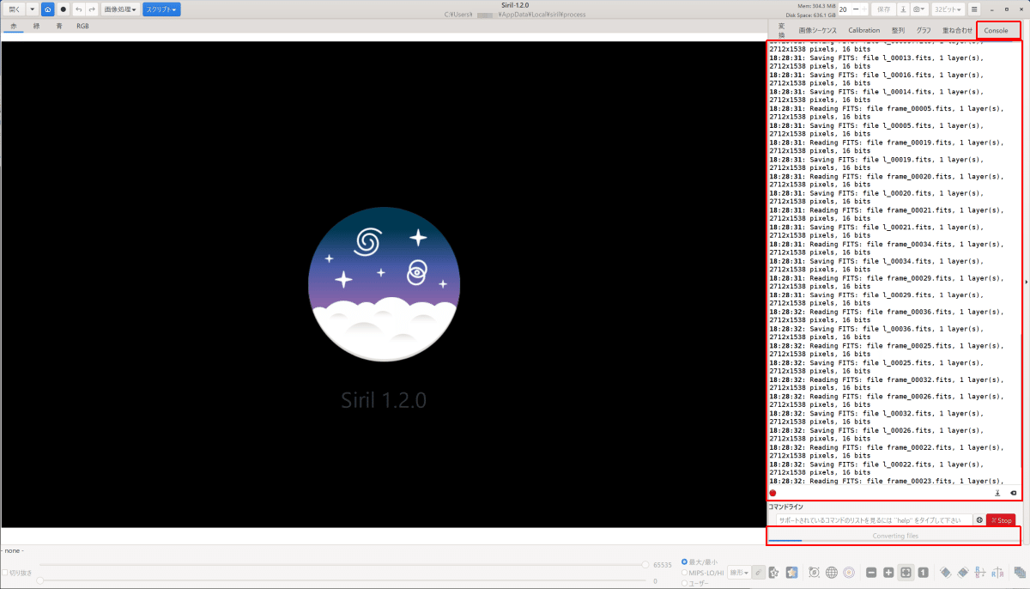Zoom in with the plus icon
The height and width of the screenshot is (589, 1030).
pos(888,573)
